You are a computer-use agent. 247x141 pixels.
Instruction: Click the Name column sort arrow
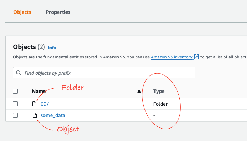[x=139, y=91]
